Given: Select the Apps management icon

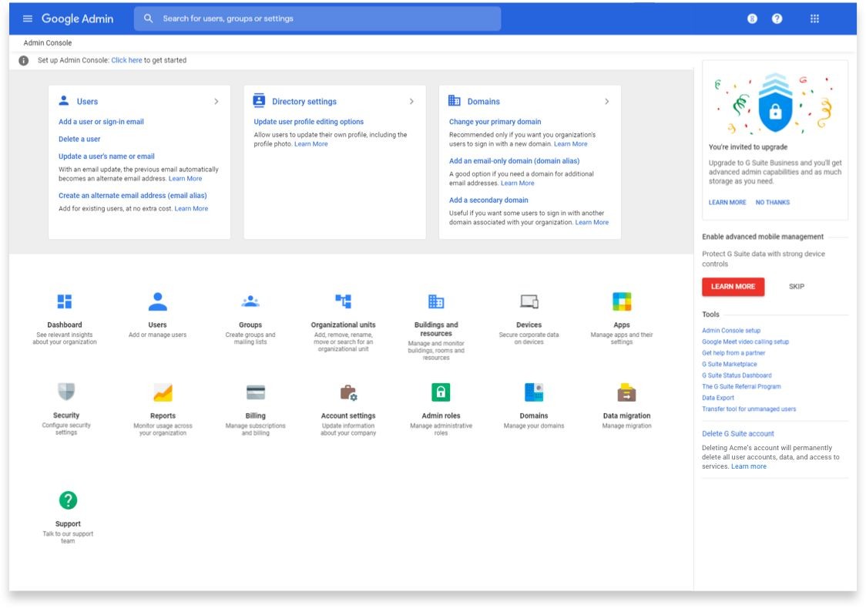Looking at the screenshot, I should click(x=622, y=301).
